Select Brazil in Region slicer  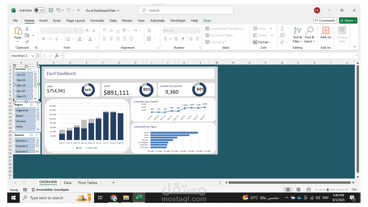pos(25,116)
